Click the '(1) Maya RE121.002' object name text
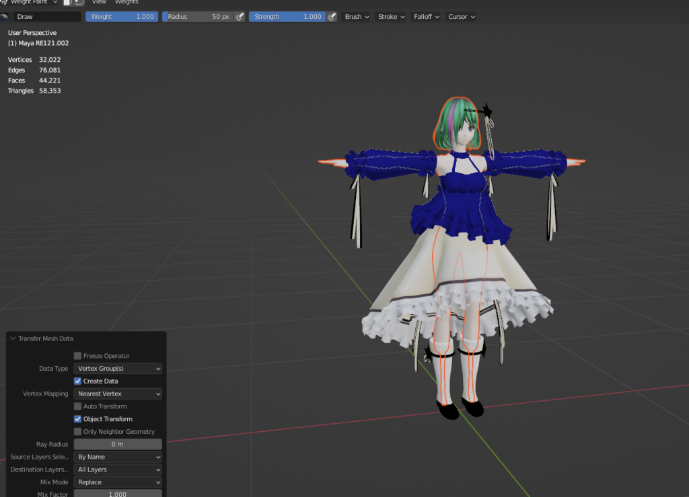This screenshot has width=689, height=497. click(38, 44)
